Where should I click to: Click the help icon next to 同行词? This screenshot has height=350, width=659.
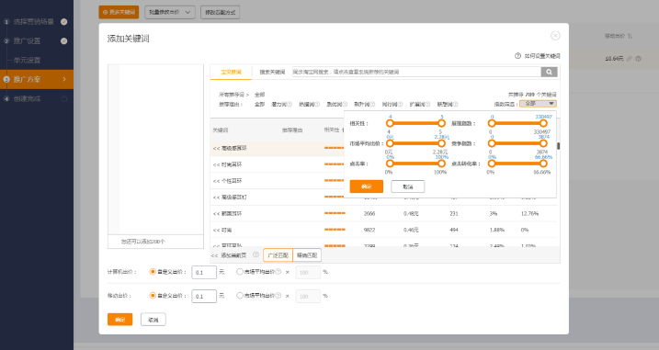(x=400, y=104)
